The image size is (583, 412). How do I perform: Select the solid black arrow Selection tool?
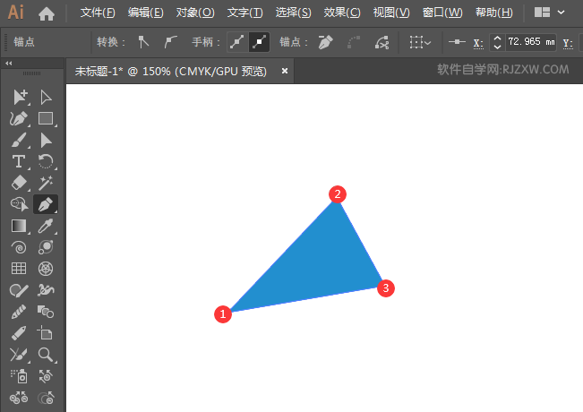pyautogui.click(x=46, y=141)
